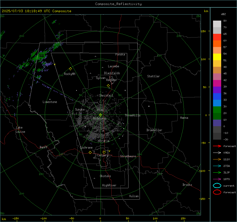The width and height of the screenshot is (237, 222).
Task: Click the green 31JP arrow legend icon
Action: [x=217, y=172]
